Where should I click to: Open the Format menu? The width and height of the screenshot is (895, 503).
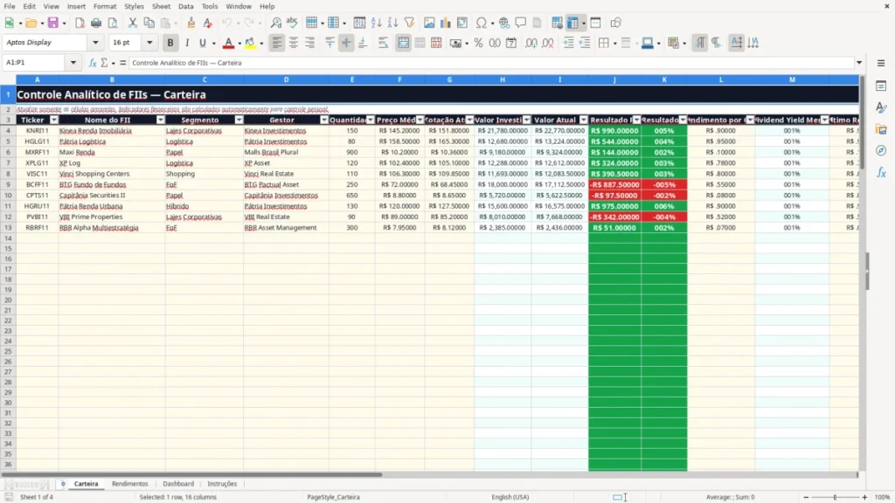pos(105,6)
